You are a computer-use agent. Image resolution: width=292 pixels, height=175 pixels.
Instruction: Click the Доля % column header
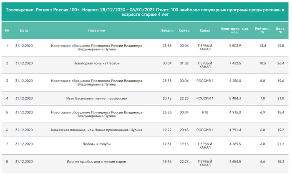(281, 30)
